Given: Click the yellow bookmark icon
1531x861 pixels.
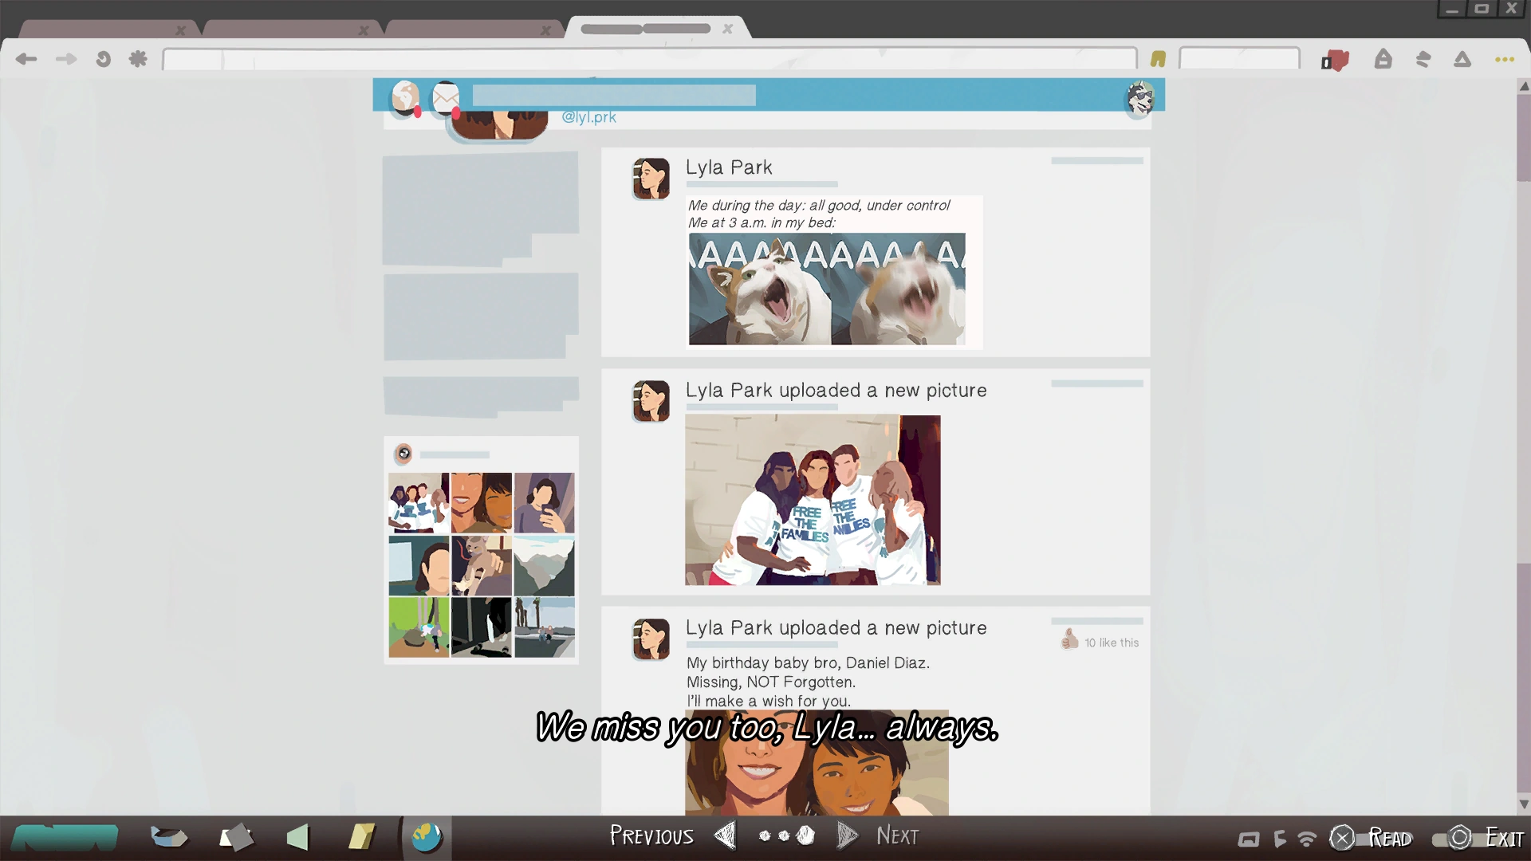Looking at the screenshot, I should click(1158, 59).
